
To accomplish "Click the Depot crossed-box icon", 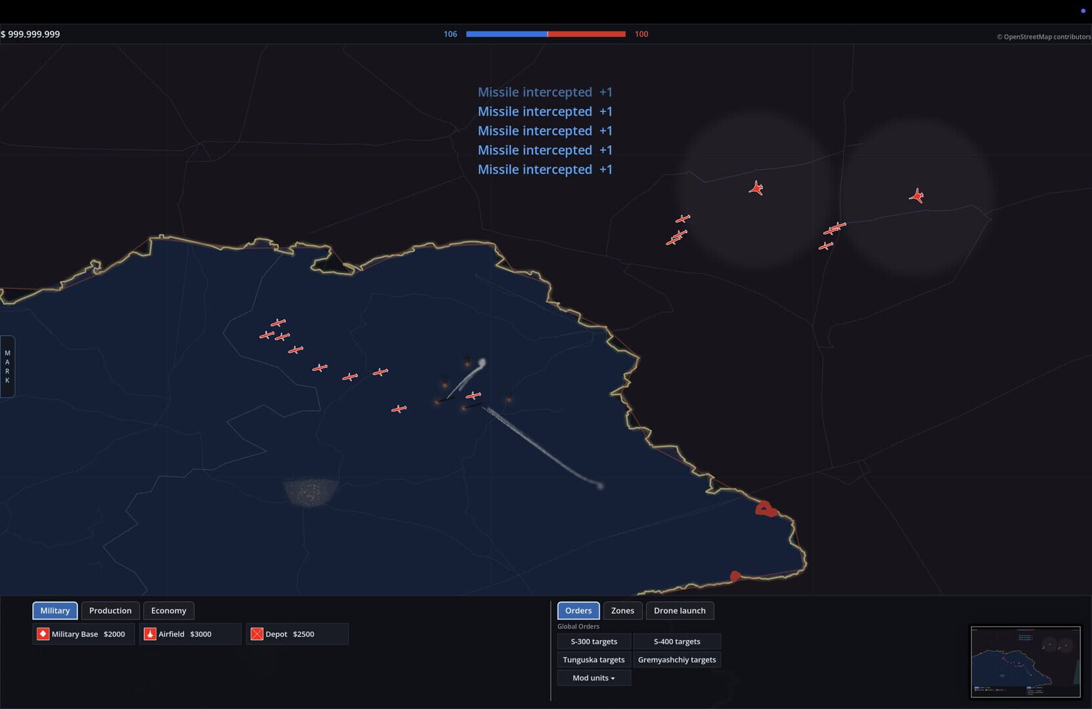I will [x=257, y=634].
